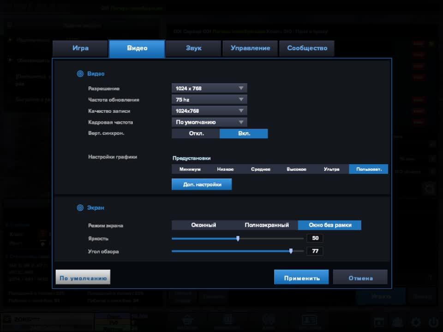This screenshot has height=332, width=443.
Task: Click the Кадровая частота label
Action: pos(110,123)
